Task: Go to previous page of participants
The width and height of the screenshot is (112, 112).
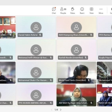Action: click(x=52, y=109)
